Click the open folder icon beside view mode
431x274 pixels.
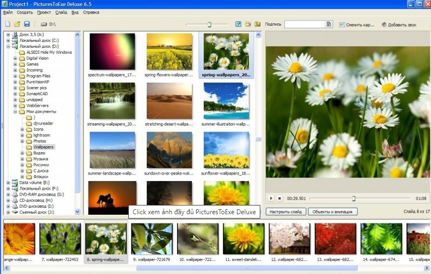[248, 24]
